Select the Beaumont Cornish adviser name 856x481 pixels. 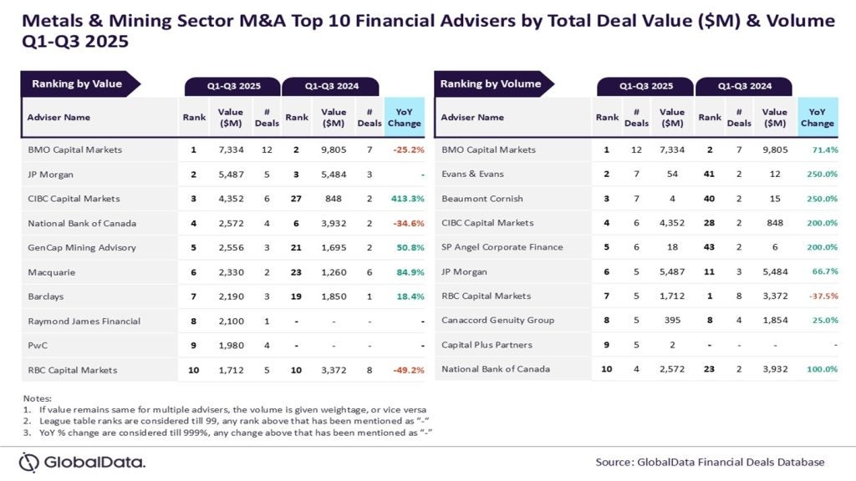[480, 199]
